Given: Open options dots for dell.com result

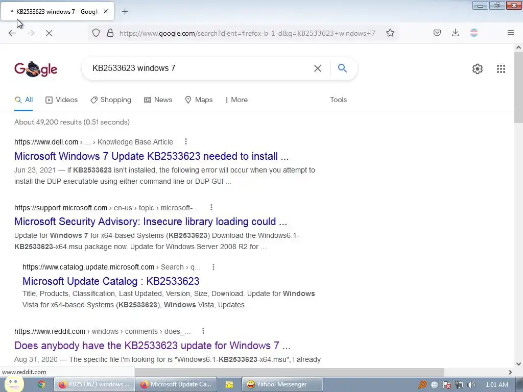Looking at the screenshot, I should (x=186, y=142).
